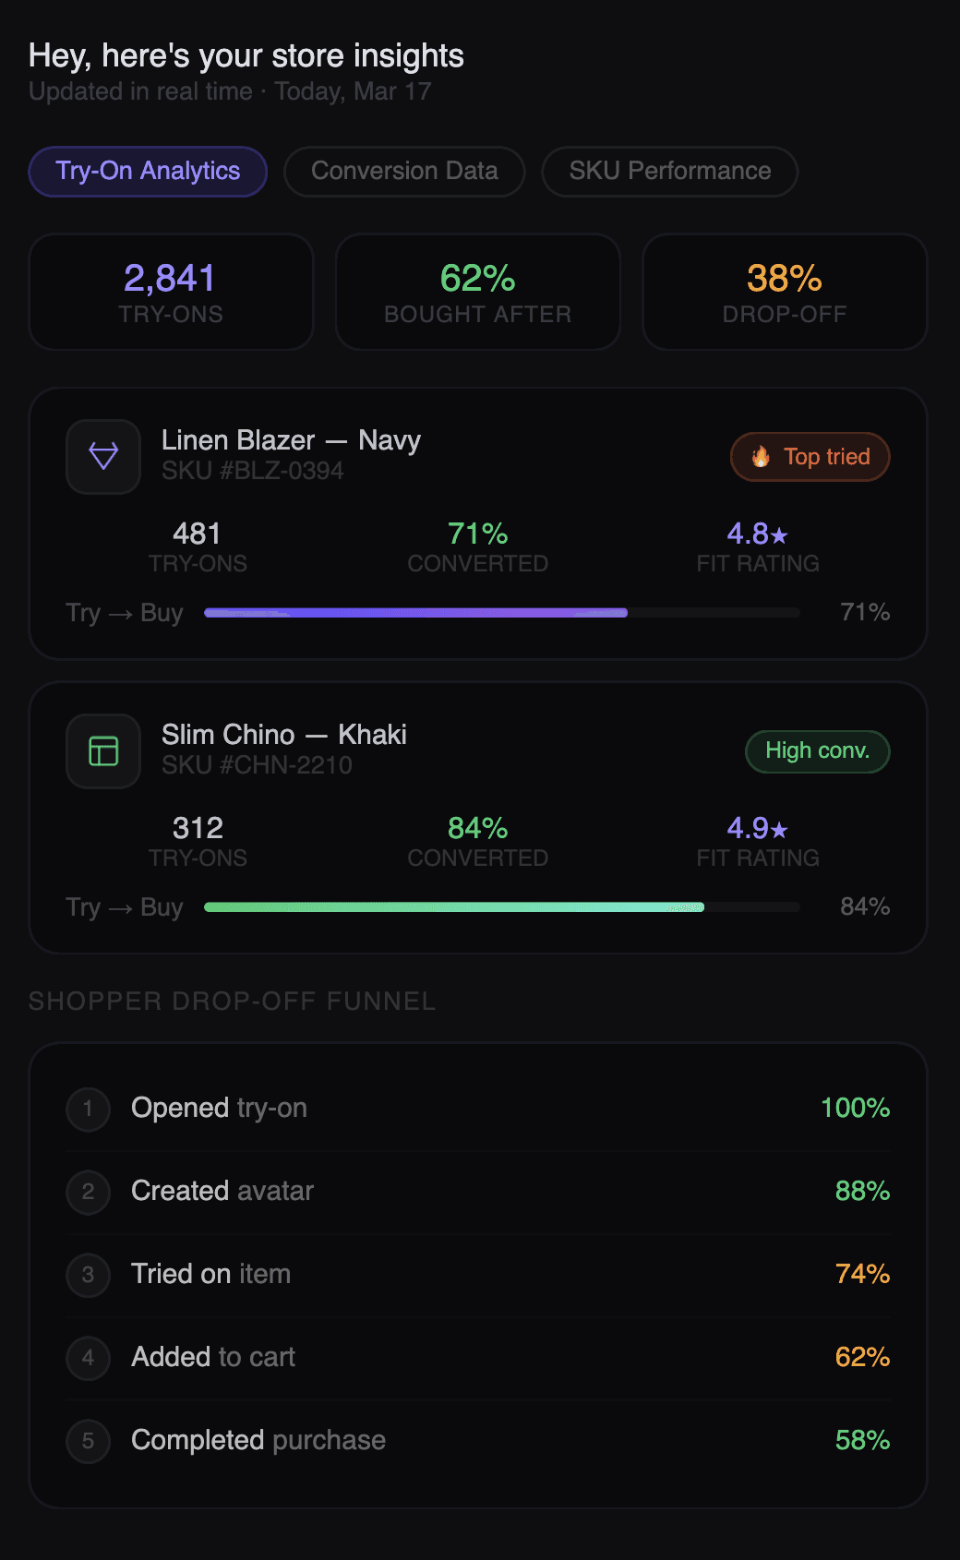Click the High conv. badge
Screen dimensions: 960x1560
tap(817, 751)
